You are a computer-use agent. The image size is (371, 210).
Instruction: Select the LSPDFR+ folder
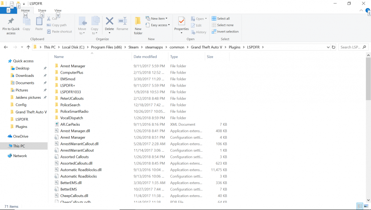coord(68,85)
